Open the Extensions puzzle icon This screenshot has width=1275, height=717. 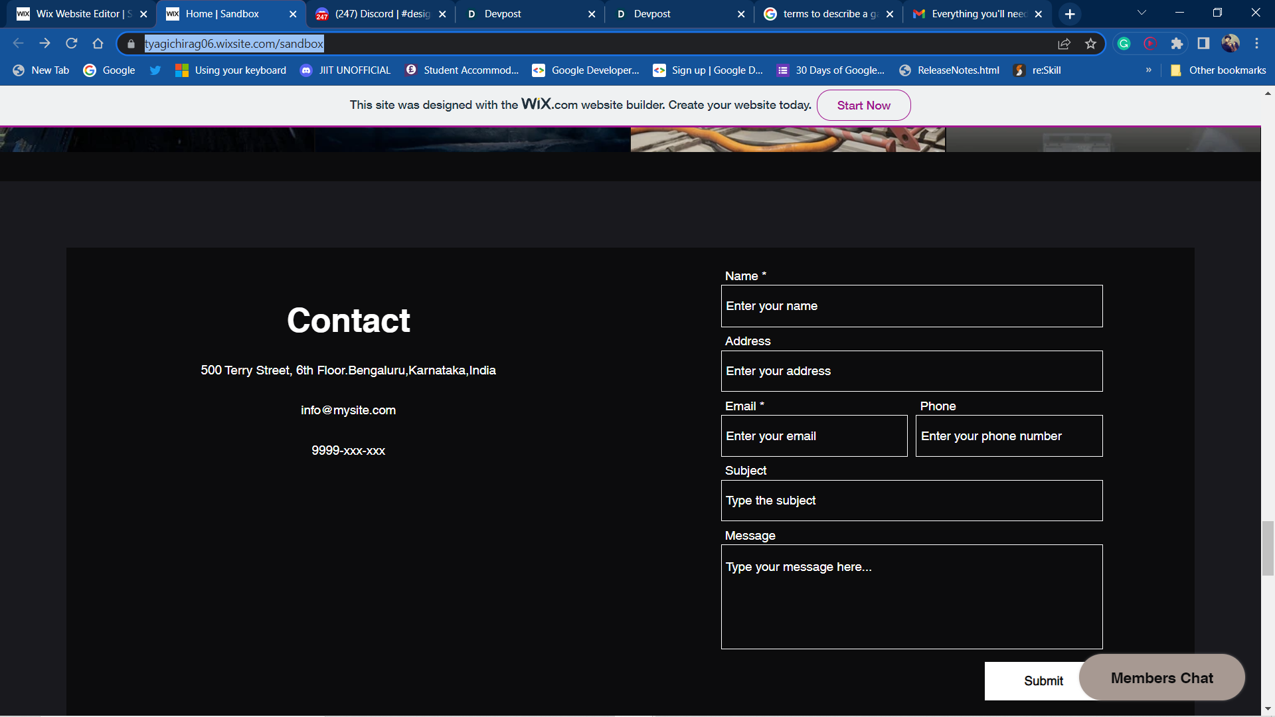tap(1177, 44)
